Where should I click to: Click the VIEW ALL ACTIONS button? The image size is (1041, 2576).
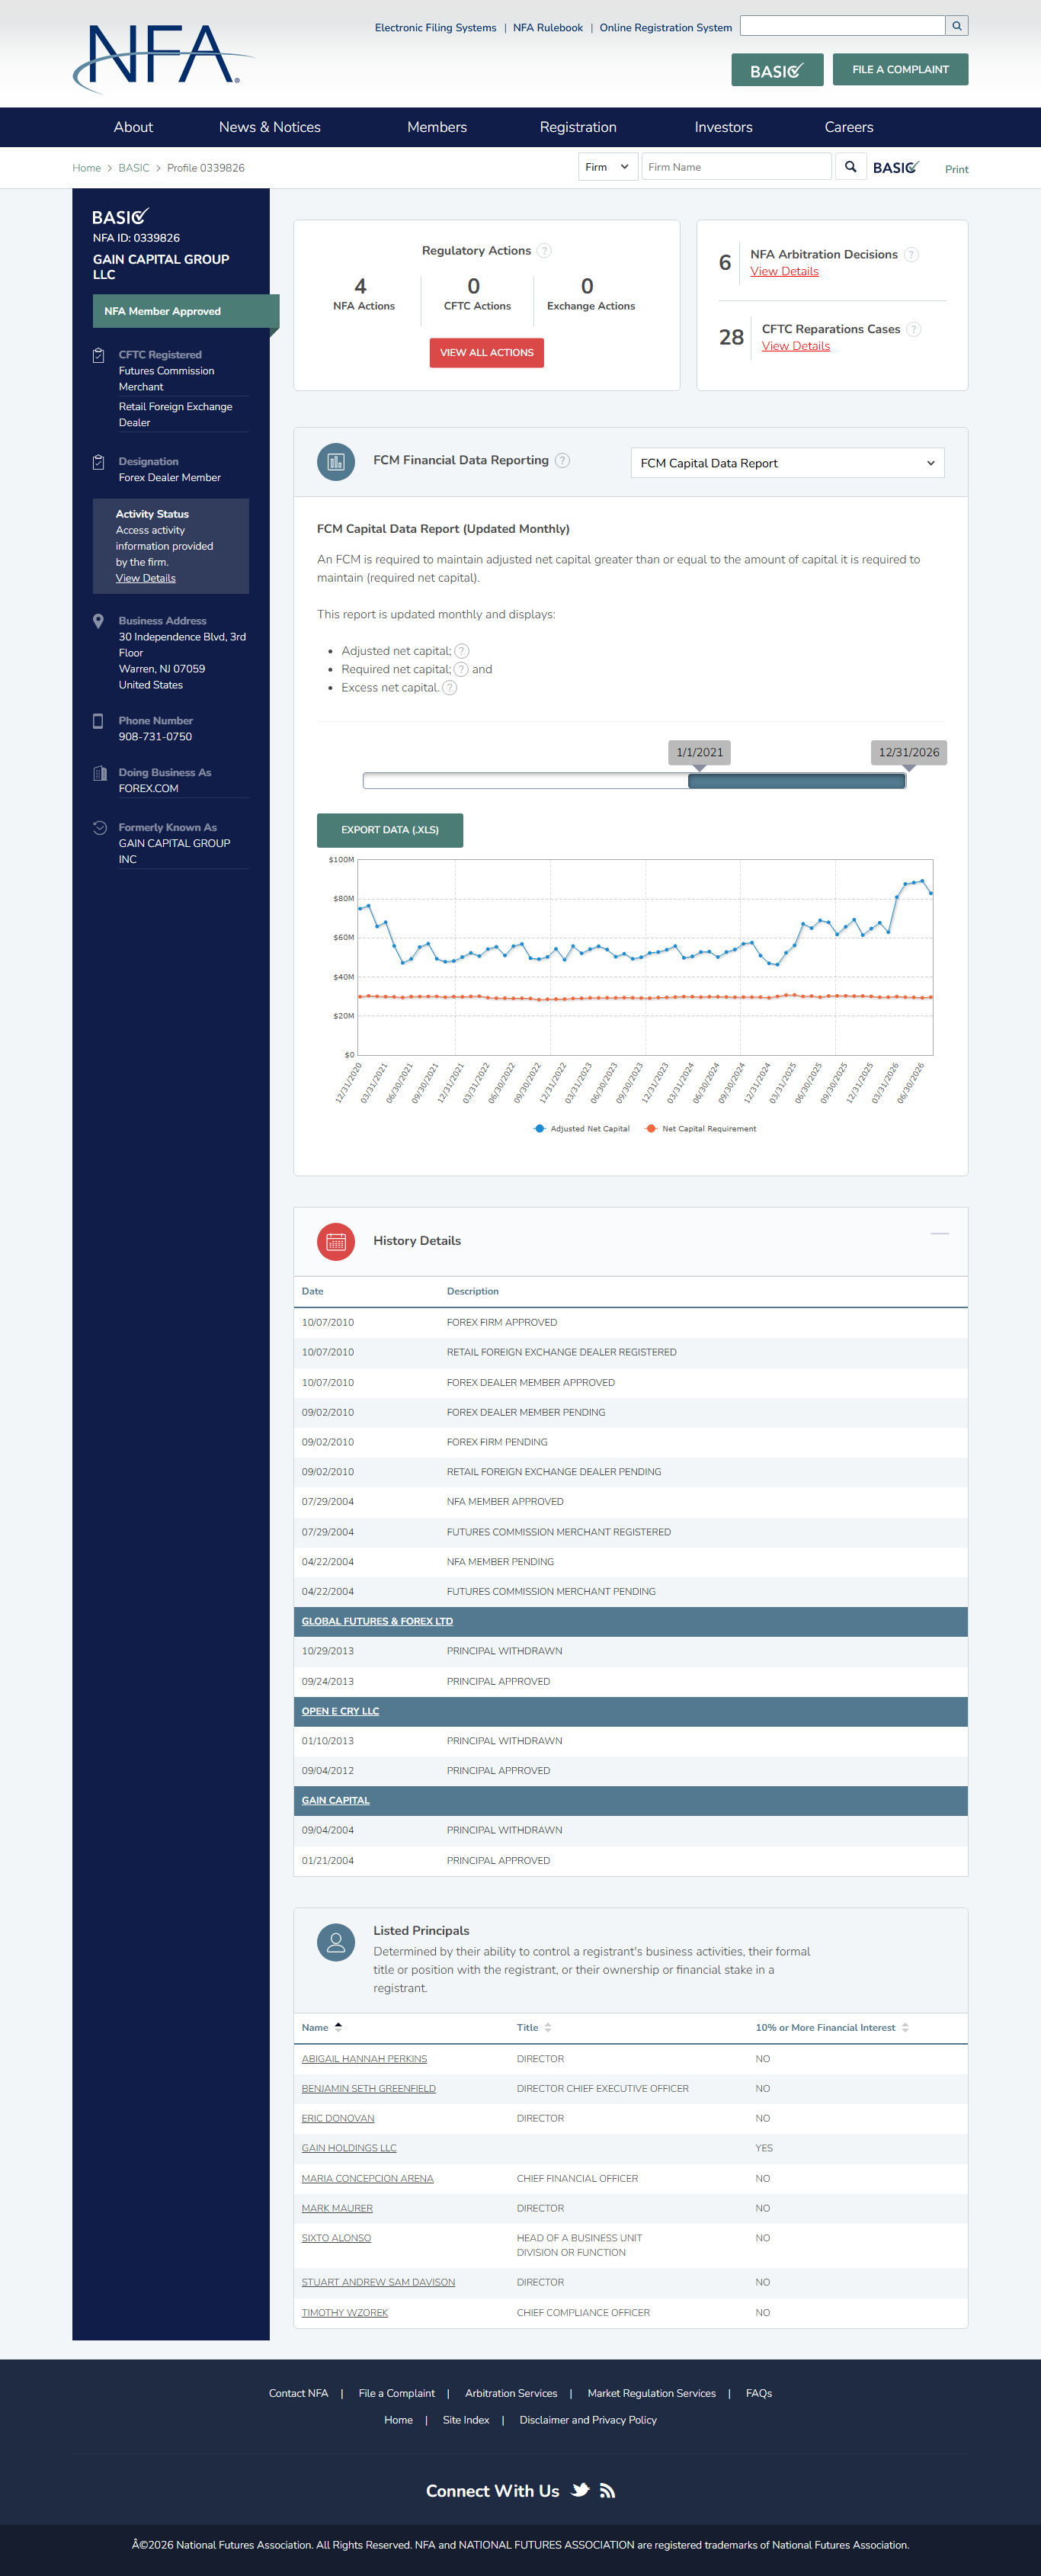[487, 353]
